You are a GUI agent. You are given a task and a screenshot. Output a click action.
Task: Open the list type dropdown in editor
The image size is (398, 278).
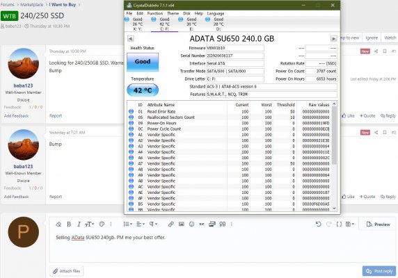127,224
